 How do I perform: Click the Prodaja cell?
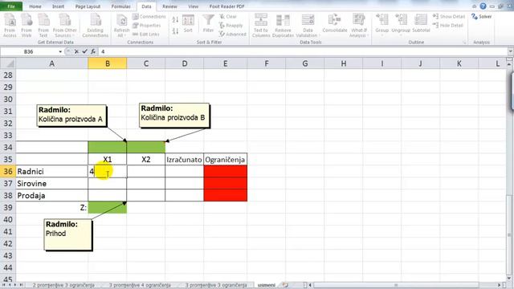(51, 196)
